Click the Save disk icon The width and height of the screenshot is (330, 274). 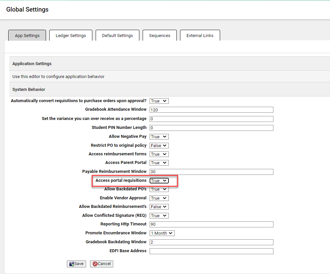72,264
